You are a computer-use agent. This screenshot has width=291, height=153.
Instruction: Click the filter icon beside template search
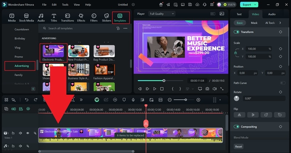point(118,28)
